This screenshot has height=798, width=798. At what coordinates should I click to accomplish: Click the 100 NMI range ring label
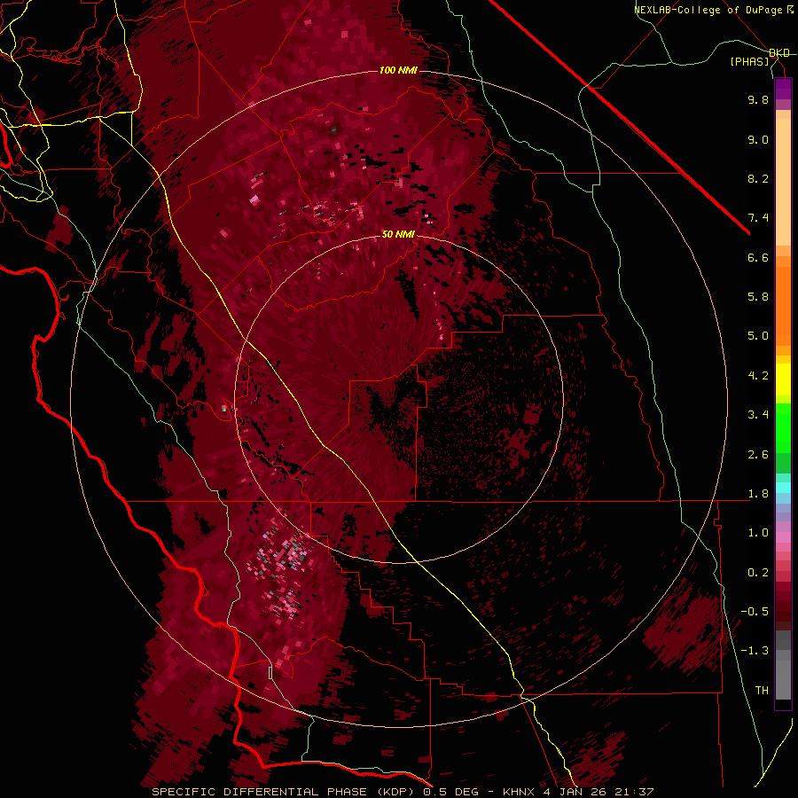tap(398, 70)
